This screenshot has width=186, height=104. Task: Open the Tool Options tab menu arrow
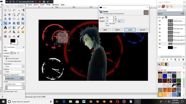(x=23, y=47)
